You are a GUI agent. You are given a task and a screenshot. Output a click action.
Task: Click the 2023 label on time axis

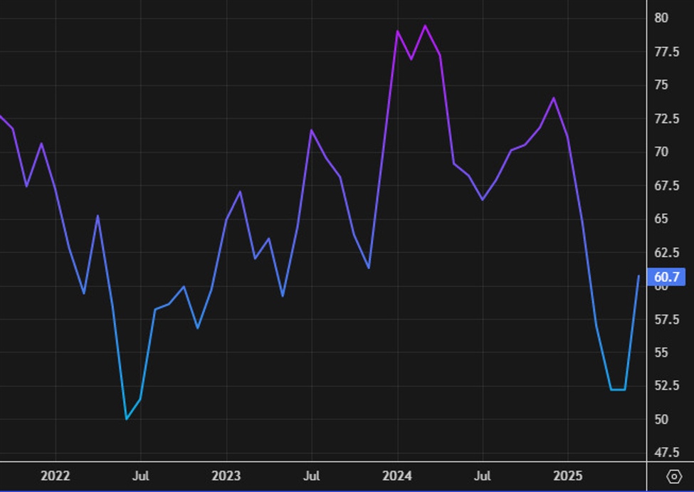[226, 476]
